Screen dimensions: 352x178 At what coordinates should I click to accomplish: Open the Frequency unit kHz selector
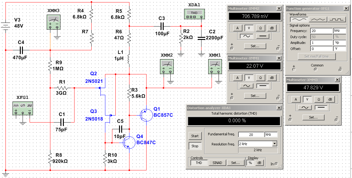(339, 31)
